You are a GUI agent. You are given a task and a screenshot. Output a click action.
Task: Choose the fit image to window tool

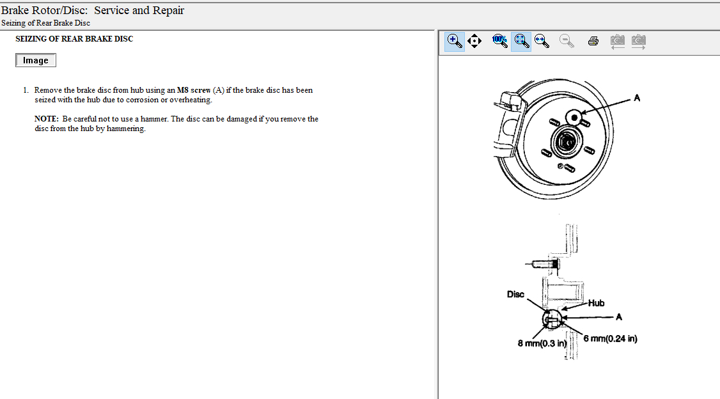[x=521, y=42]
